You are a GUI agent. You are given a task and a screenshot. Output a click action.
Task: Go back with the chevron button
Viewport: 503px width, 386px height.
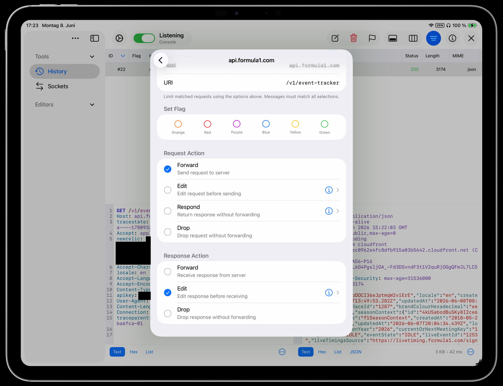[161, 60]
